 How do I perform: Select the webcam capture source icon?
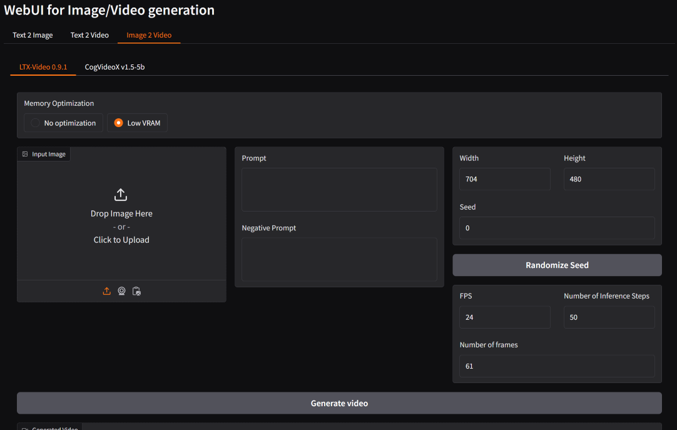122,292
